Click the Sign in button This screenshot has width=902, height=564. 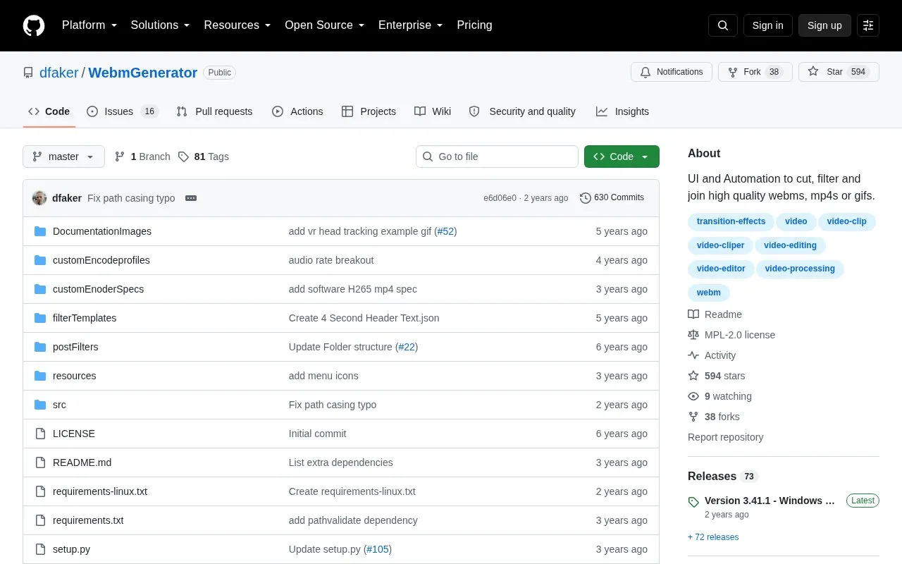click(x=767, y=25)
